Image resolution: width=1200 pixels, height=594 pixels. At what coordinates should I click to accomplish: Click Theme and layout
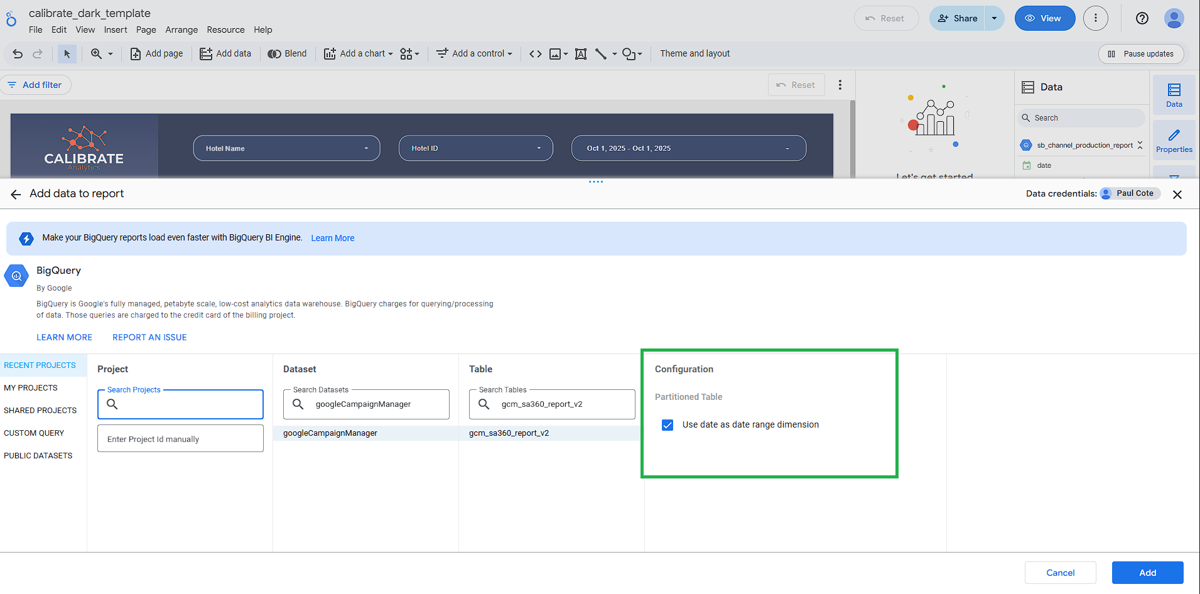[x=695, y=54]
